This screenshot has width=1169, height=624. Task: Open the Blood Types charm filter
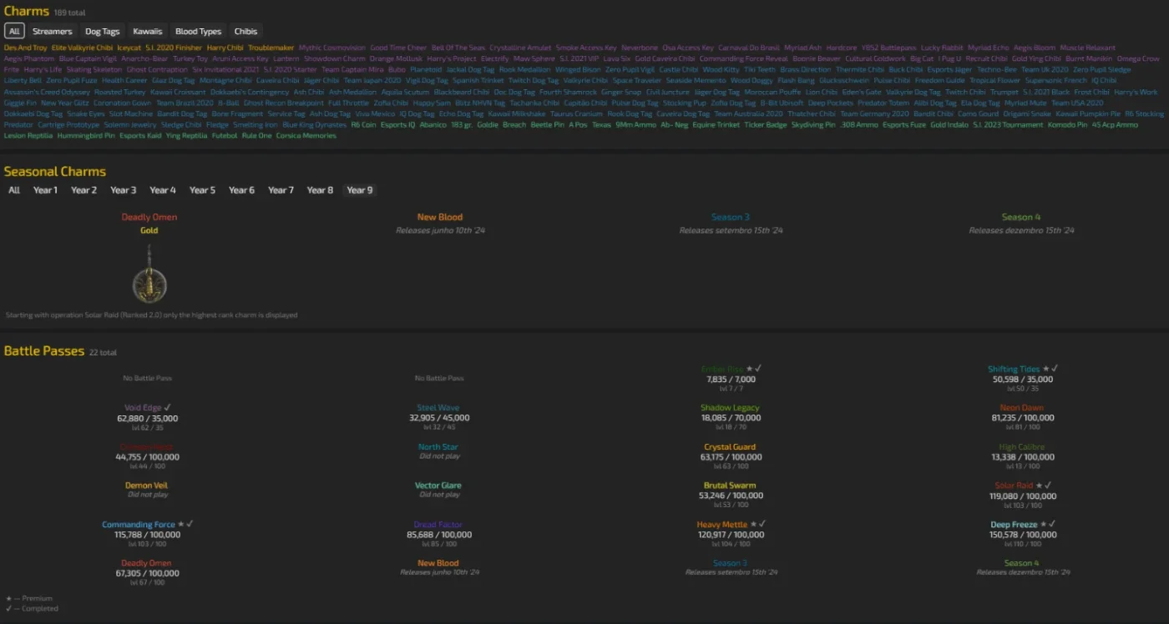click(x=198, y=32)
